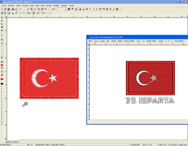Toggle the 3D view button in viewer
188x146 pixels.
point(144,41)
